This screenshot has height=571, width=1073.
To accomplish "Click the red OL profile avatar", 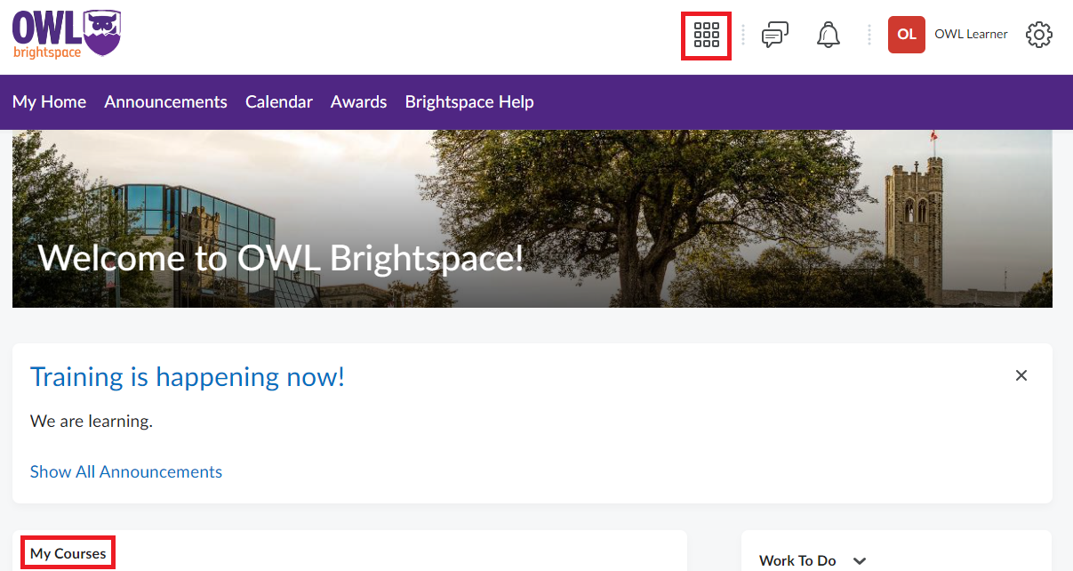I will tap(906, 35).
